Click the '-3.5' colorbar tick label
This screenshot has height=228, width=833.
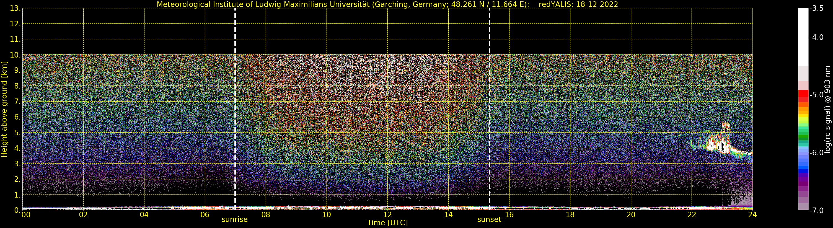tap(816, 8)
